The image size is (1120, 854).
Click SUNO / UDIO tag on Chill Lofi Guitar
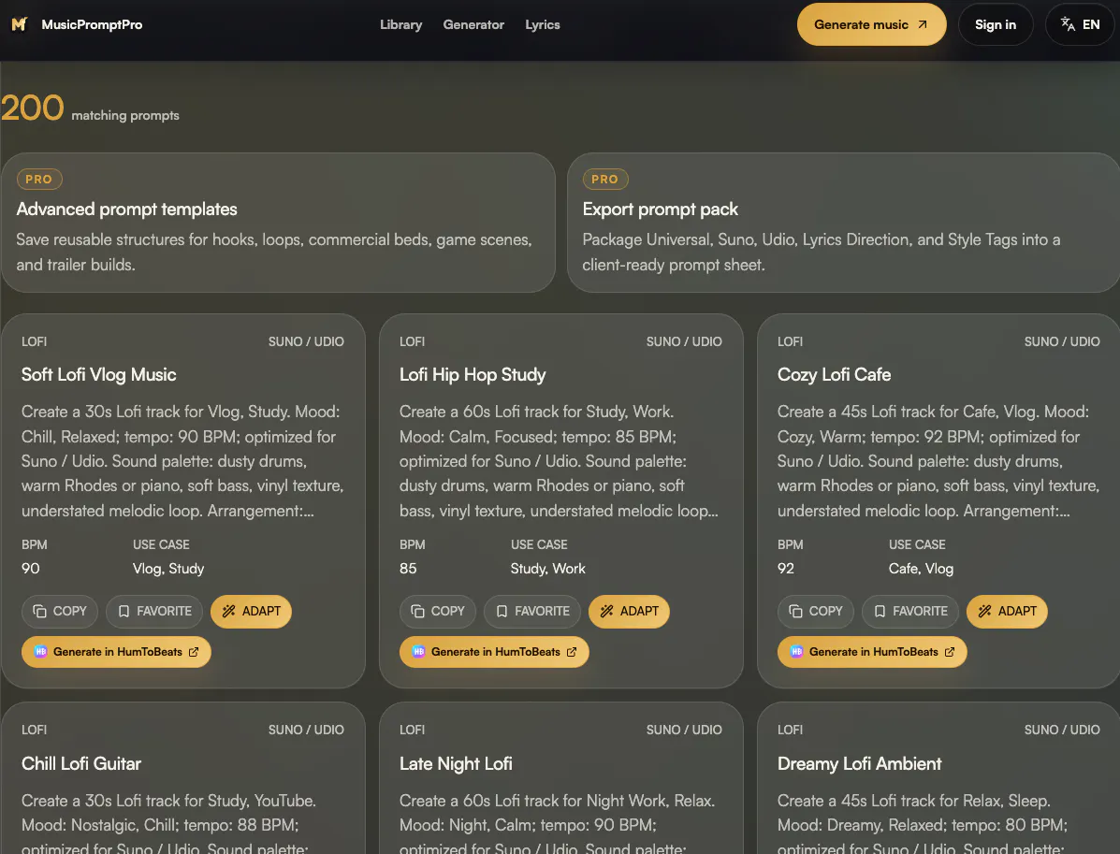coord(306,730)
